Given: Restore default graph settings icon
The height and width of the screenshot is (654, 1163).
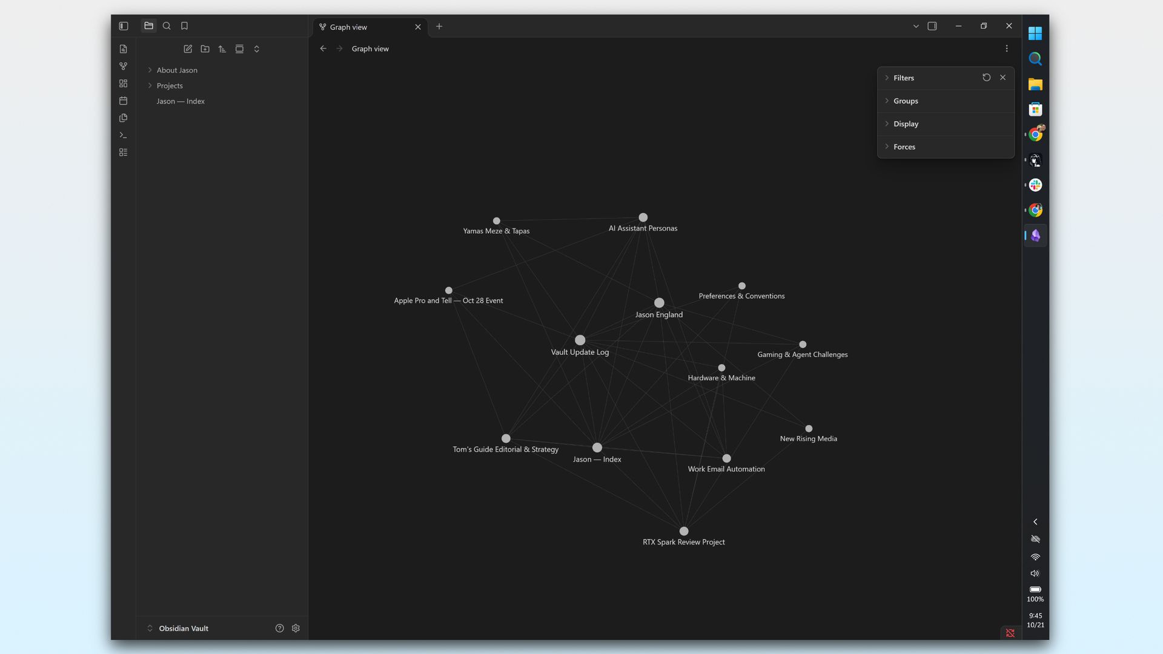Looking at the screenshot, I should click(x=986, y=78).
